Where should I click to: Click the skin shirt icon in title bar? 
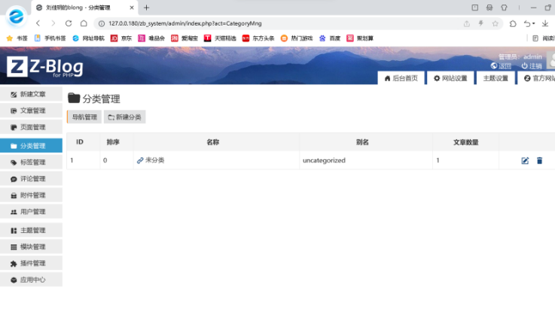[x=504, y=8]
